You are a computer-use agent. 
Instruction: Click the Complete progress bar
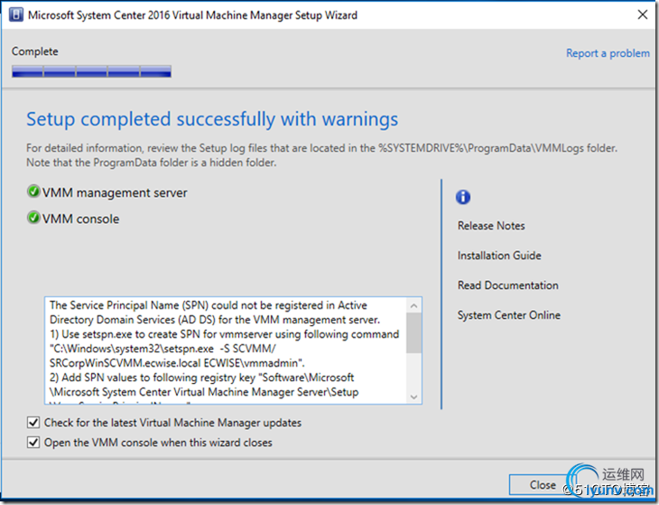click(x=91, y=71)
